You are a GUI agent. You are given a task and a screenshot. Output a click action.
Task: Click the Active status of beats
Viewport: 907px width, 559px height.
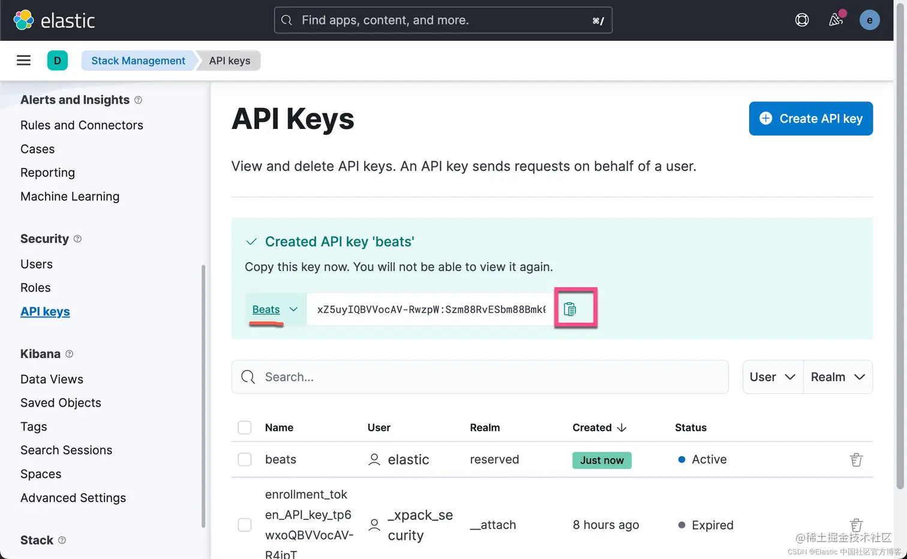(x=702, y=459)
